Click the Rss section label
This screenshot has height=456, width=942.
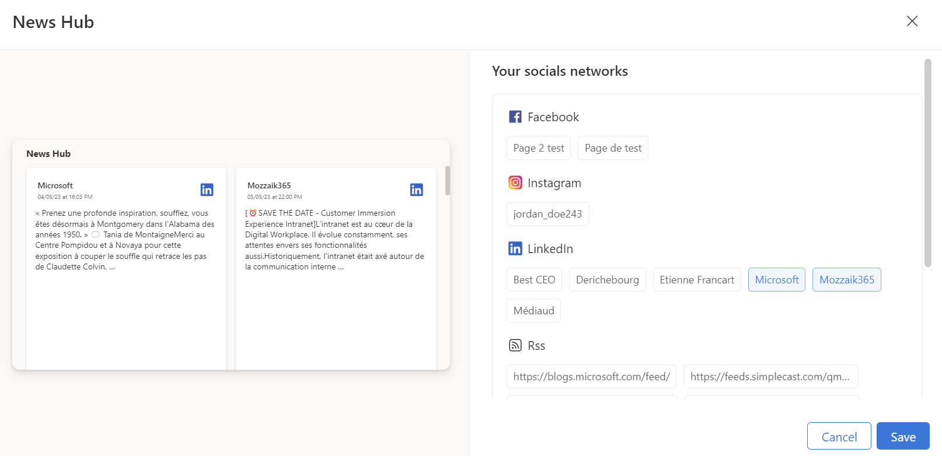point(536,346)
